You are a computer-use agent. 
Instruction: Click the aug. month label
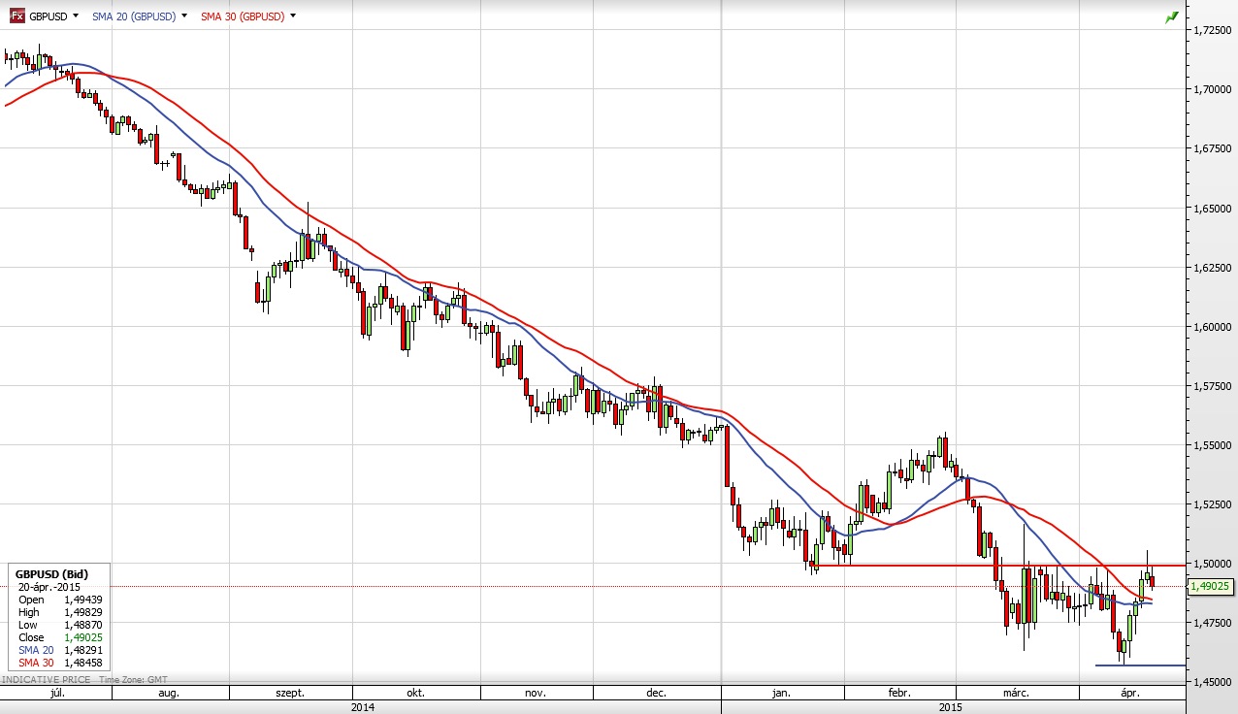point(168,693)
